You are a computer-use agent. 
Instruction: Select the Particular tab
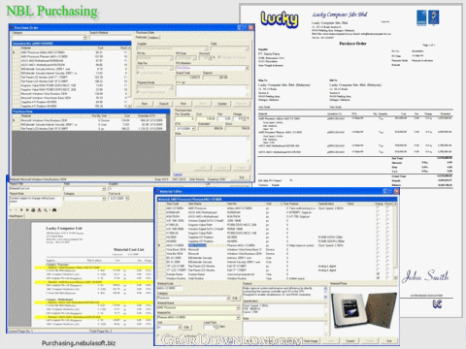(141, 38)
